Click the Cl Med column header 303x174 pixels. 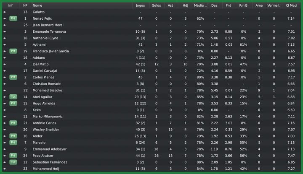click(x=291, y=5)
